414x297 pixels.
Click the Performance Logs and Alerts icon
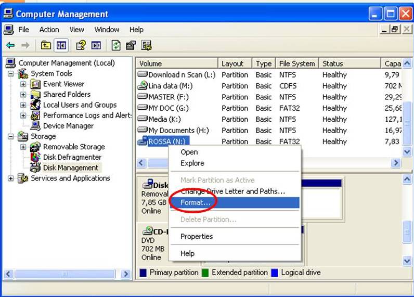point(35,115)
